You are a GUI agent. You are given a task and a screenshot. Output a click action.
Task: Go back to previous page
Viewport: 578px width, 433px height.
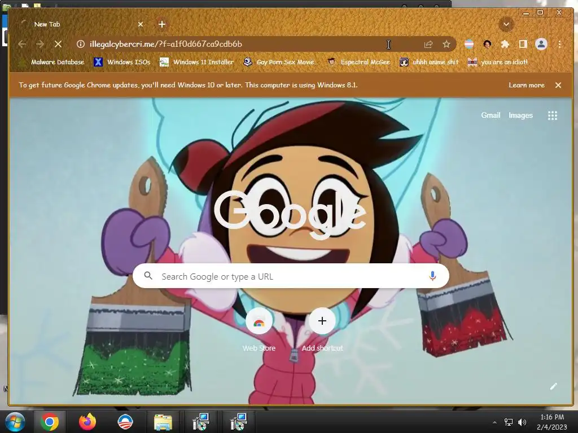click(22, 44)
